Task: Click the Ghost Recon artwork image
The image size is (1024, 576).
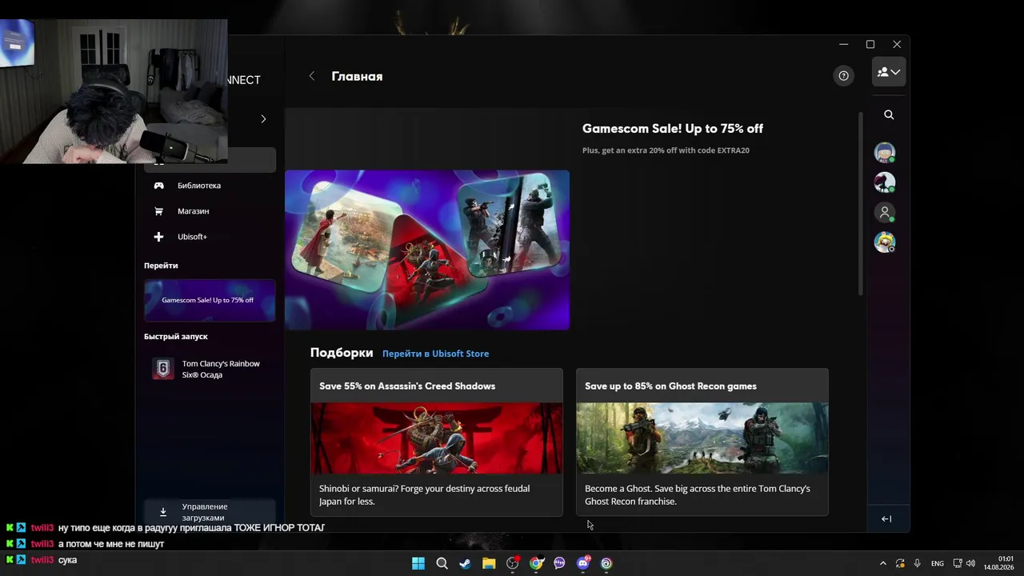Action: point(702,438)
